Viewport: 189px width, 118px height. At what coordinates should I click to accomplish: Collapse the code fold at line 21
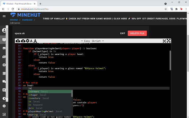click(22, 65)
